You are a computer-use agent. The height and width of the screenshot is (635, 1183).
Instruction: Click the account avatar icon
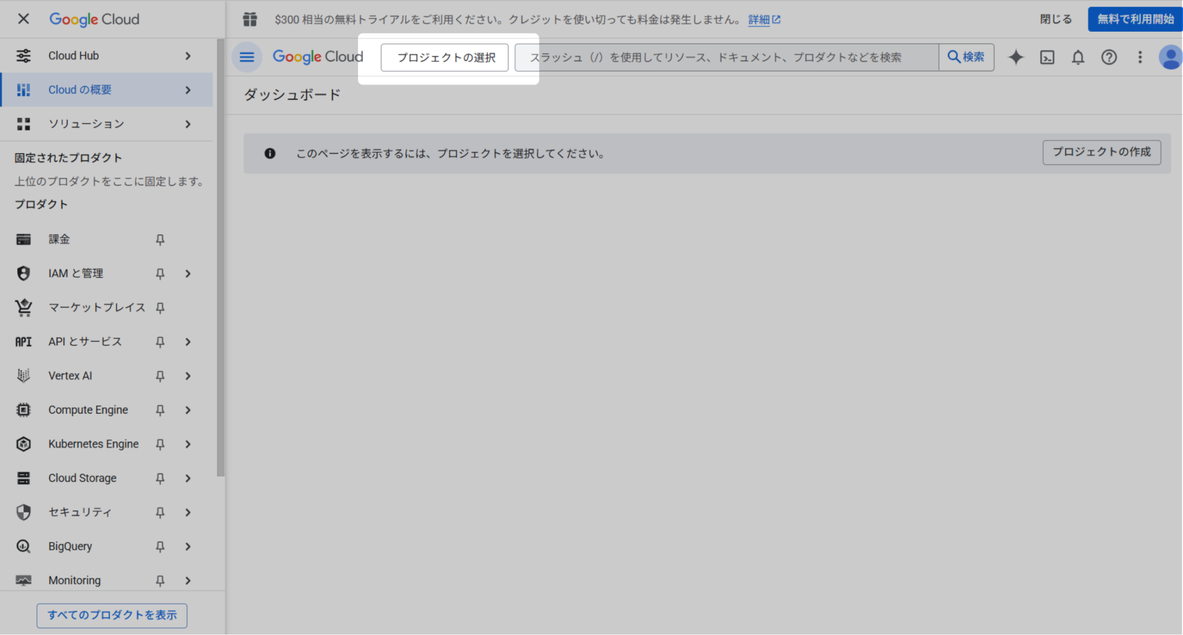click(x=1170, y=57)
